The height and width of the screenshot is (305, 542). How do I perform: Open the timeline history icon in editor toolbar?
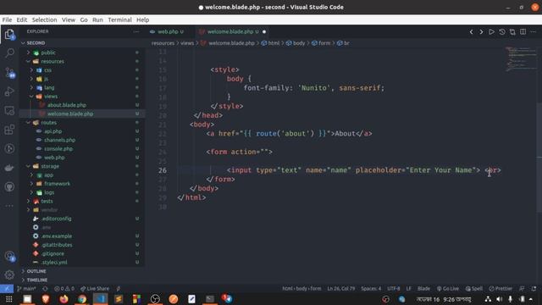coord(502,32)
